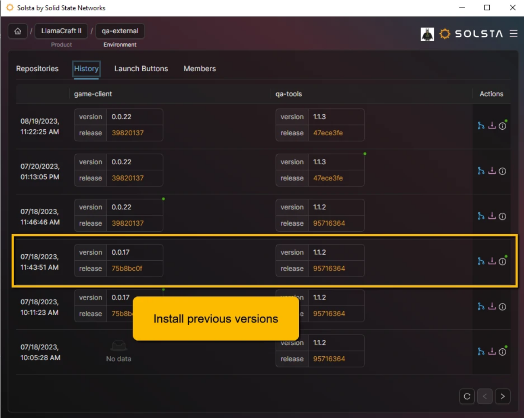Go to the previous history page

pos(485,396)
